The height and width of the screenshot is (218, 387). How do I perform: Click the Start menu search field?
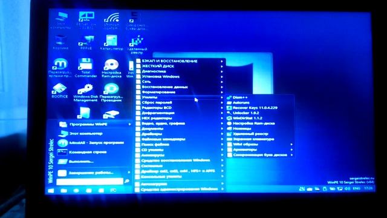coord(90,182)
